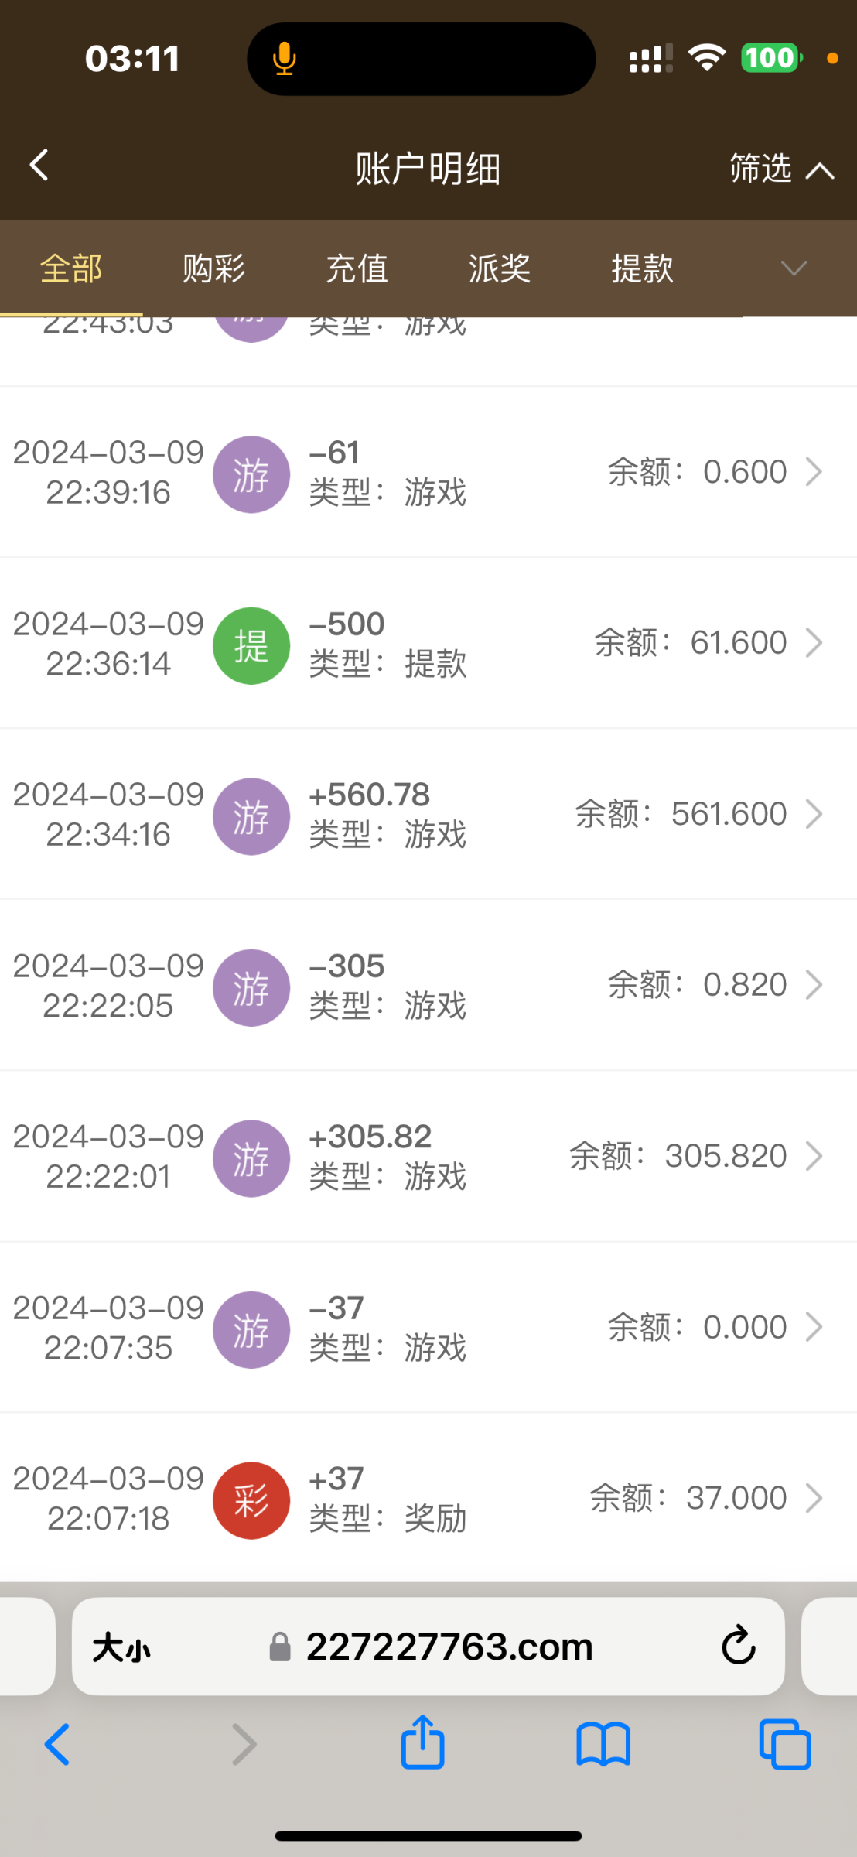Tap the 227227763.com address field

point(449,1647)
